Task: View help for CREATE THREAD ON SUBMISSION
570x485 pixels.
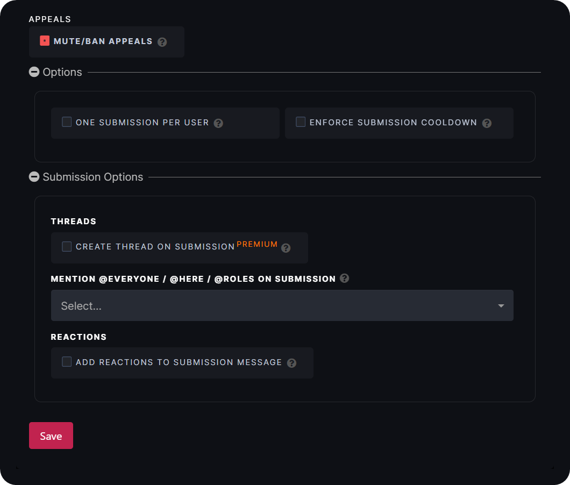Action: click(286, 248)
